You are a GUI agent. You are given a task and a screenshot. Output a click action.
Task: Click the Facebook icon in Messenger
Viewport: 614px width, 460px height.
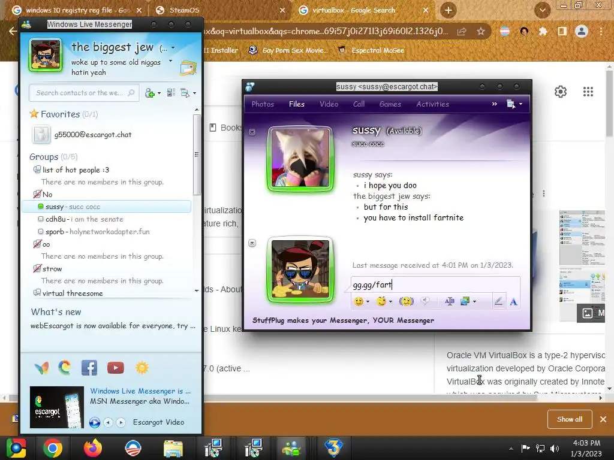[89, 368]
